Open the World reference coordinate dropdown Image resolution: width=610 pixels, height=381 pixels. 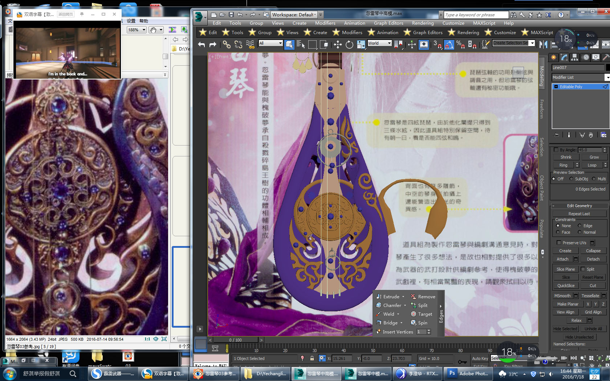[389, 43]
